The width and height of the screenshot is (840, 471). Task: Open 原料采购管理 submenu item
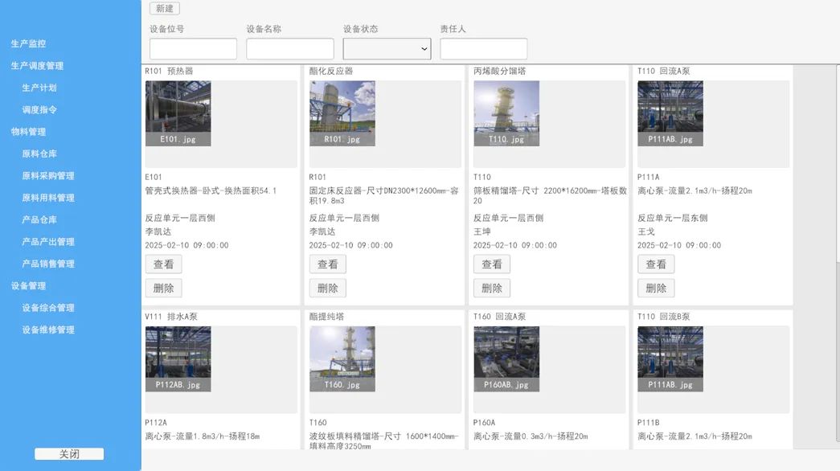tap(47, 175)
